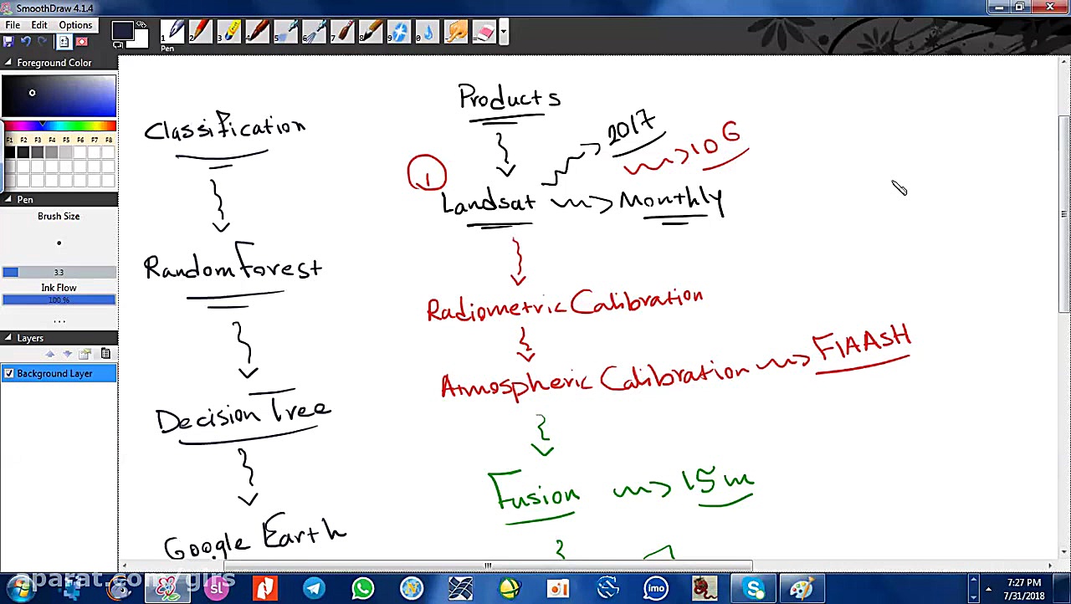Open the tool list dropdown arrow
This screenshot has height=604, width=1071.
[503, 32]
